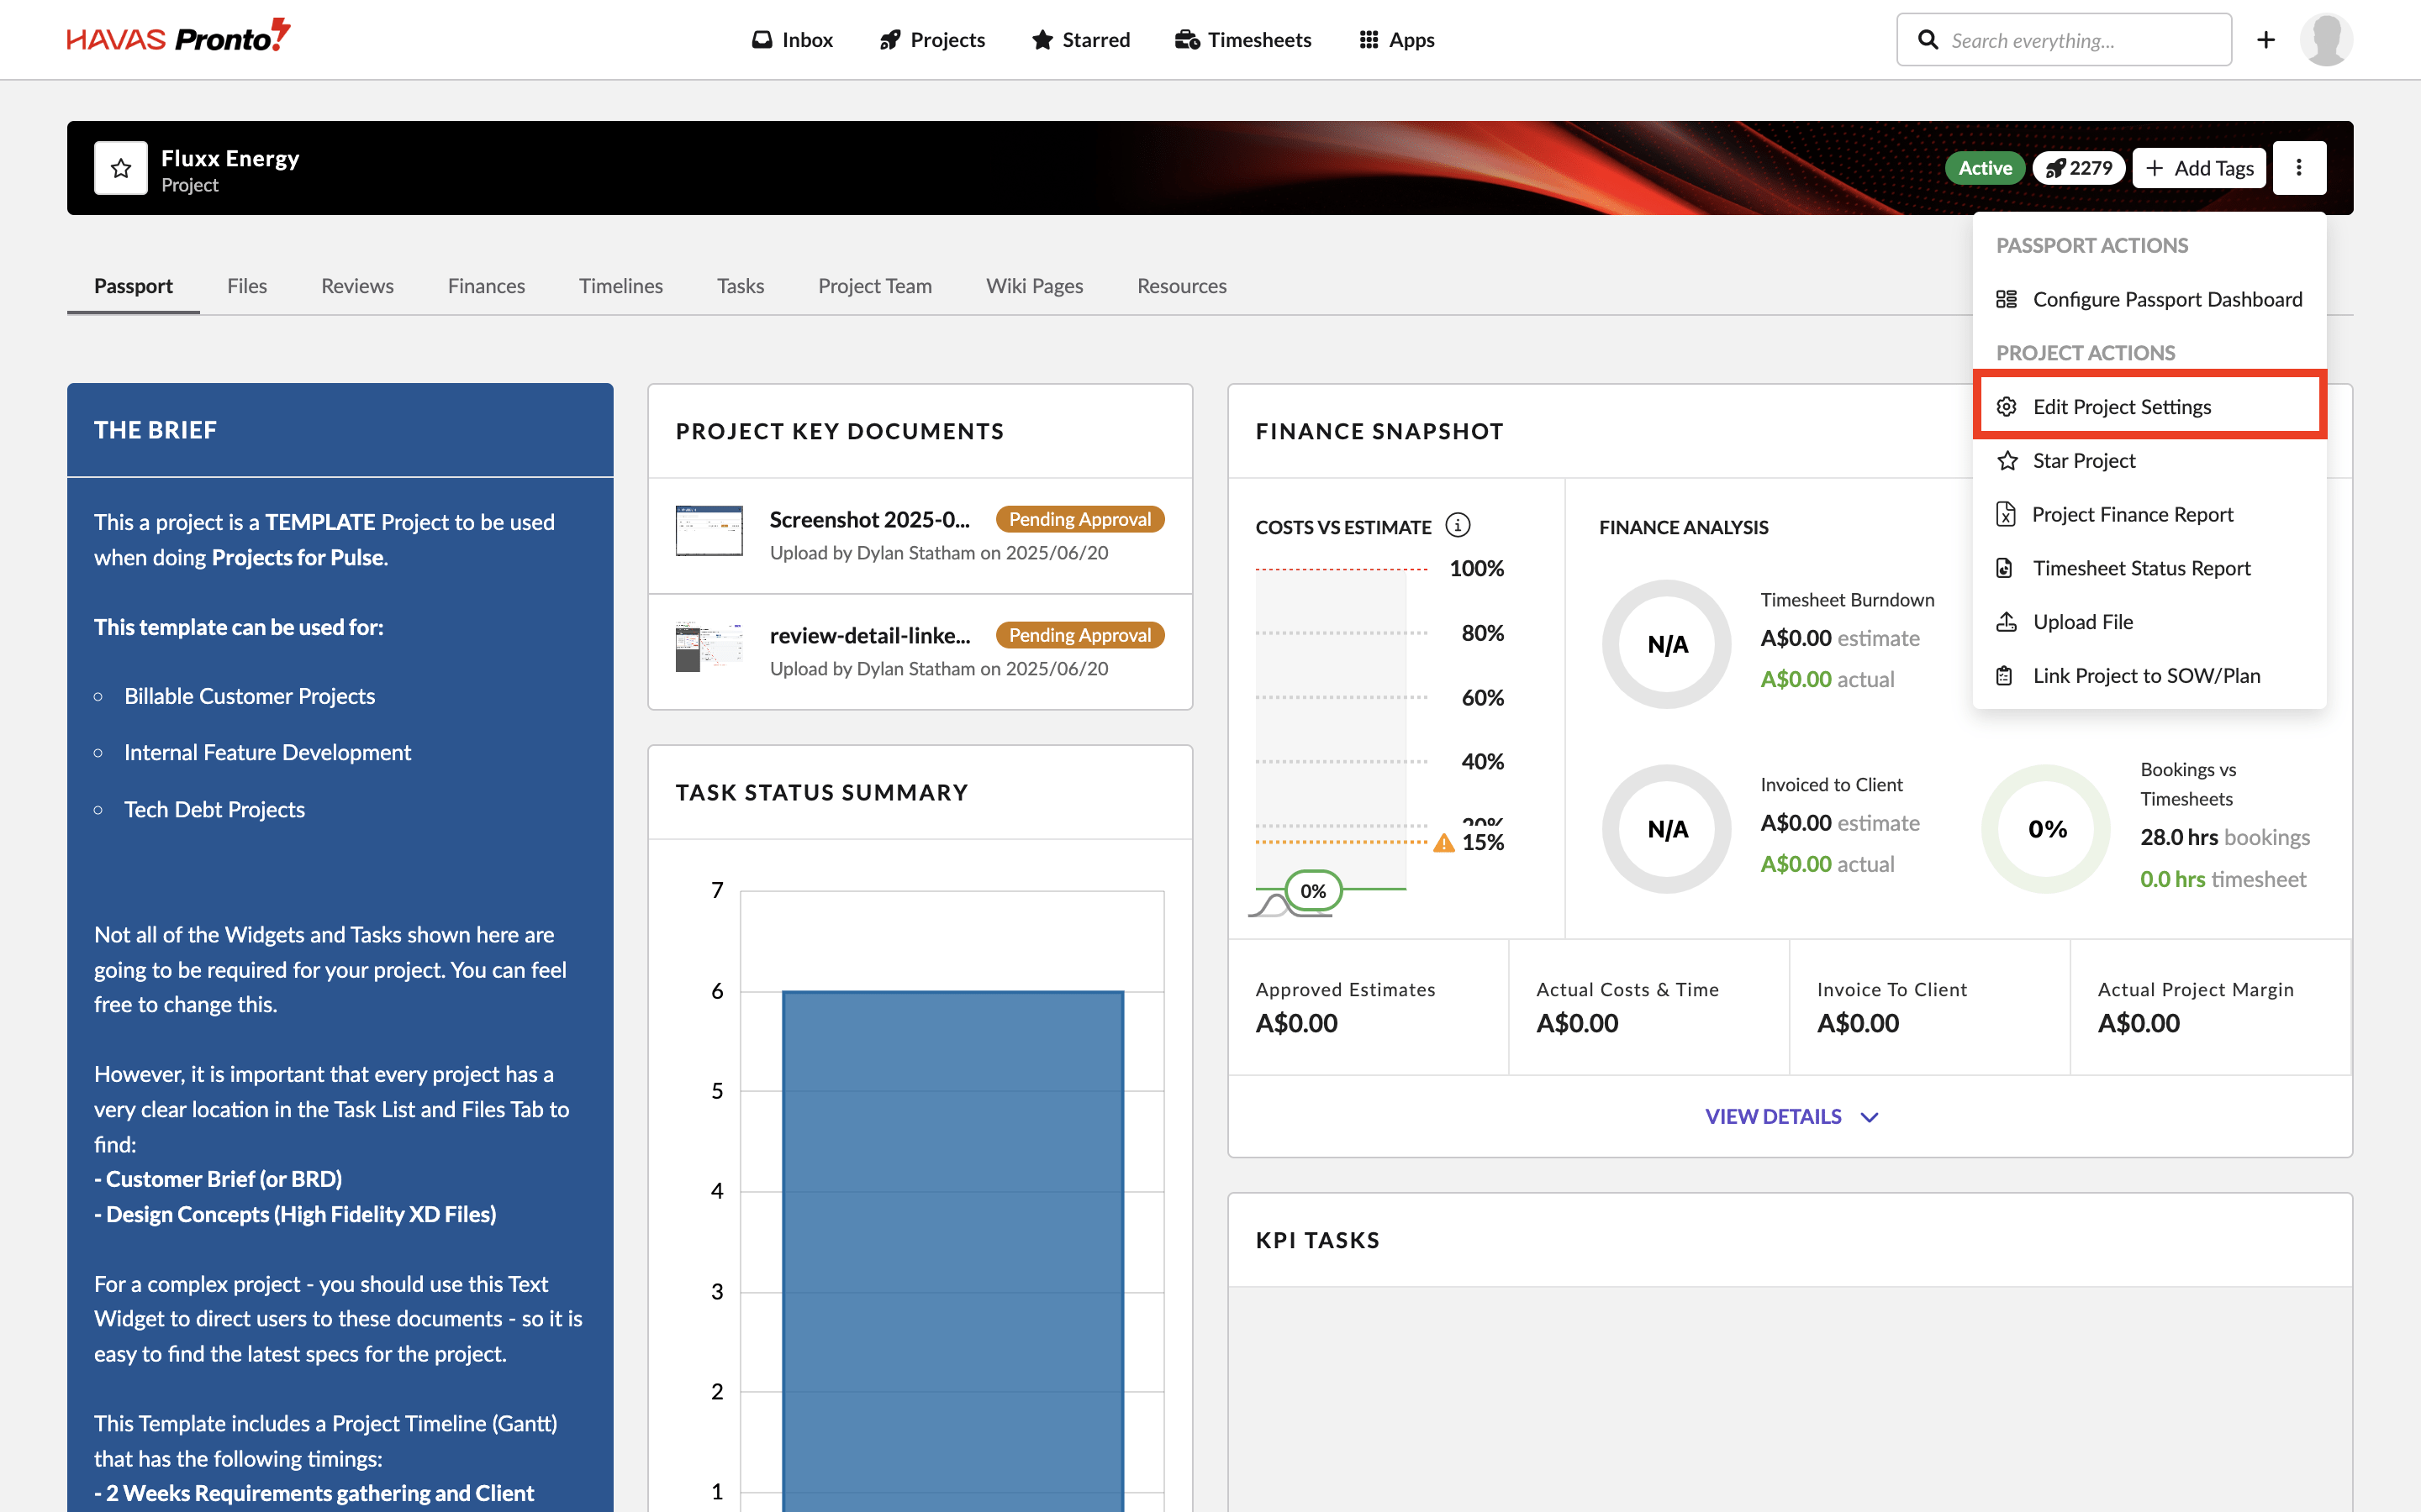Open Timesheets from top navigation

[1242, 40]
